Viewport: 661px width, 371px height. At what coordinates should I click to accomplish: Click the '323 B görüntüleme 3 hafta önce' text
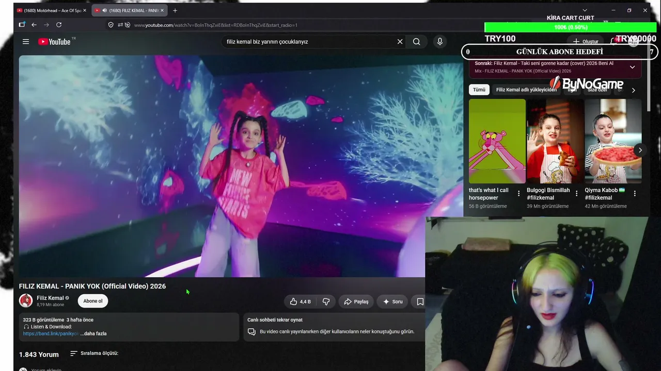[58, 320]
